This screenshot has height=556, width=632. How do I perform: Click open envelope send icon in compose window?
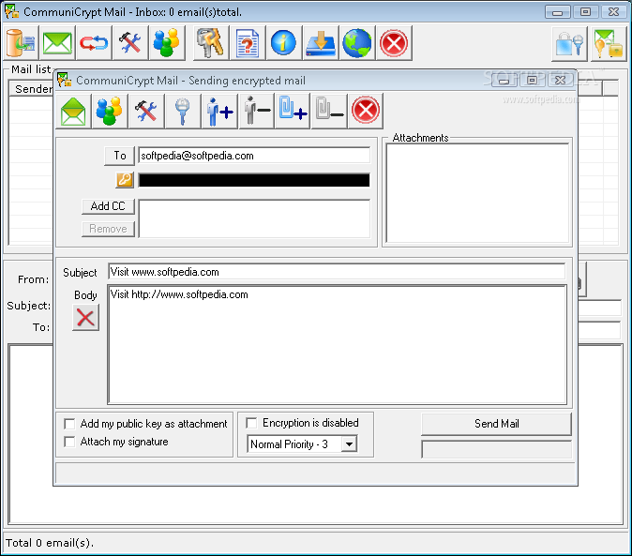point(73,111)
